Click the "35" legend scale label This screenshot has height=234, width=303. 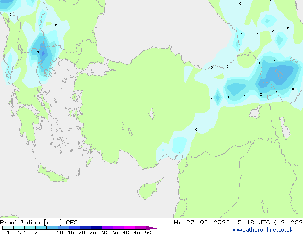115,232
